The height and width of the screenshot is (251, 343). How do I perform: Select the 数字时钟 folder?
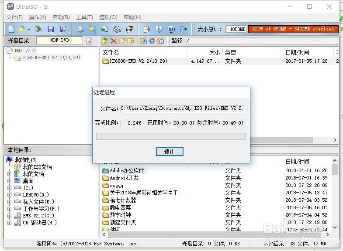click(120, 215)
